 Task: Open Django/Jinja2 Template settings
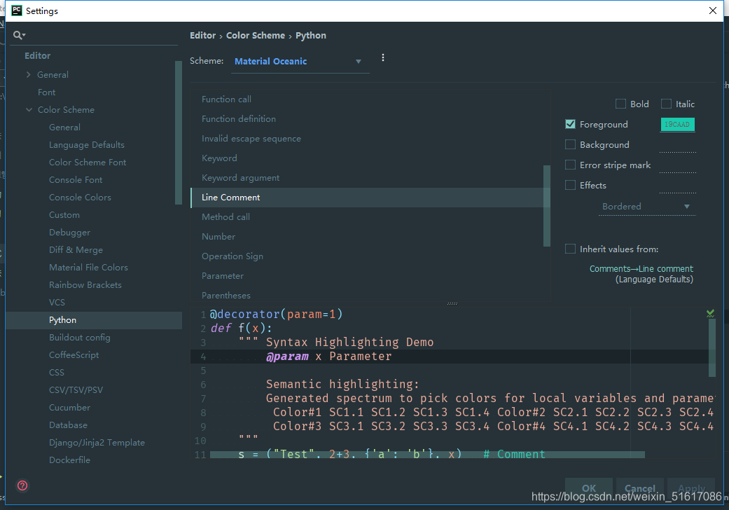click(97, 443)
